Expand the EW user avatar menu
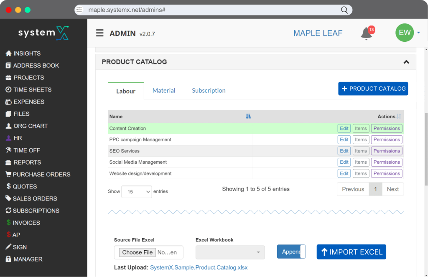Image resolution: width=428 pixels, height=277 pixels. pyautogui.click(x=408, y=33)
